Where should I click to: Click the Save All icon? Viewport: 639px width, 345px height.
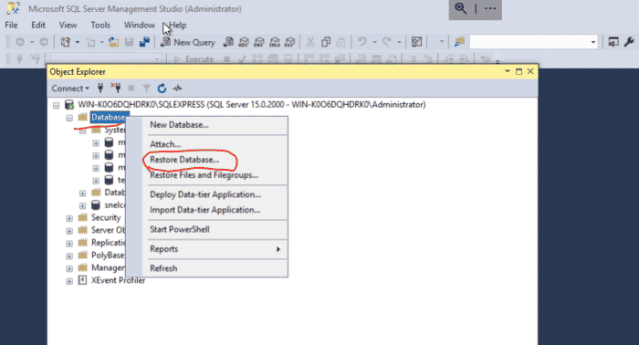tap(144, 42)
